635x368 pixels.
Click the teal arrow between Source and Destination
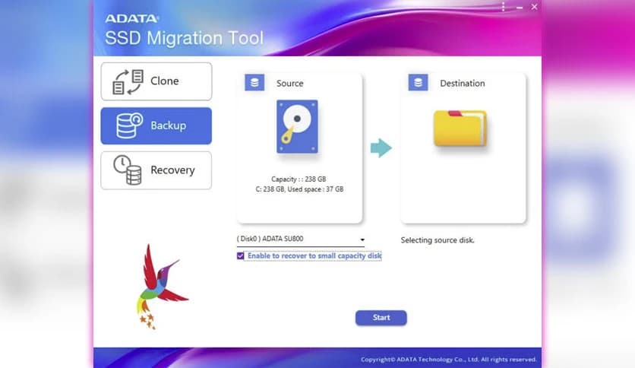[x=381, y=148]
